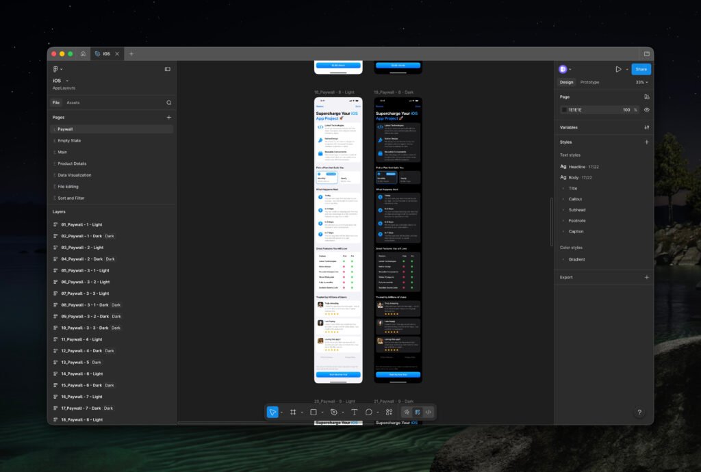
Task: Toggle page background visibility eye
Action: tap(646, 110)
